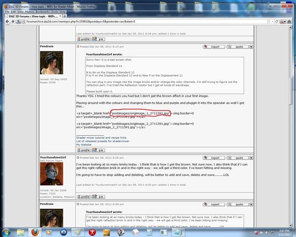Click the blue S icon beside navigation arrows
The width and height of the screenshot is (296, 237).
[x=18, y=22]
